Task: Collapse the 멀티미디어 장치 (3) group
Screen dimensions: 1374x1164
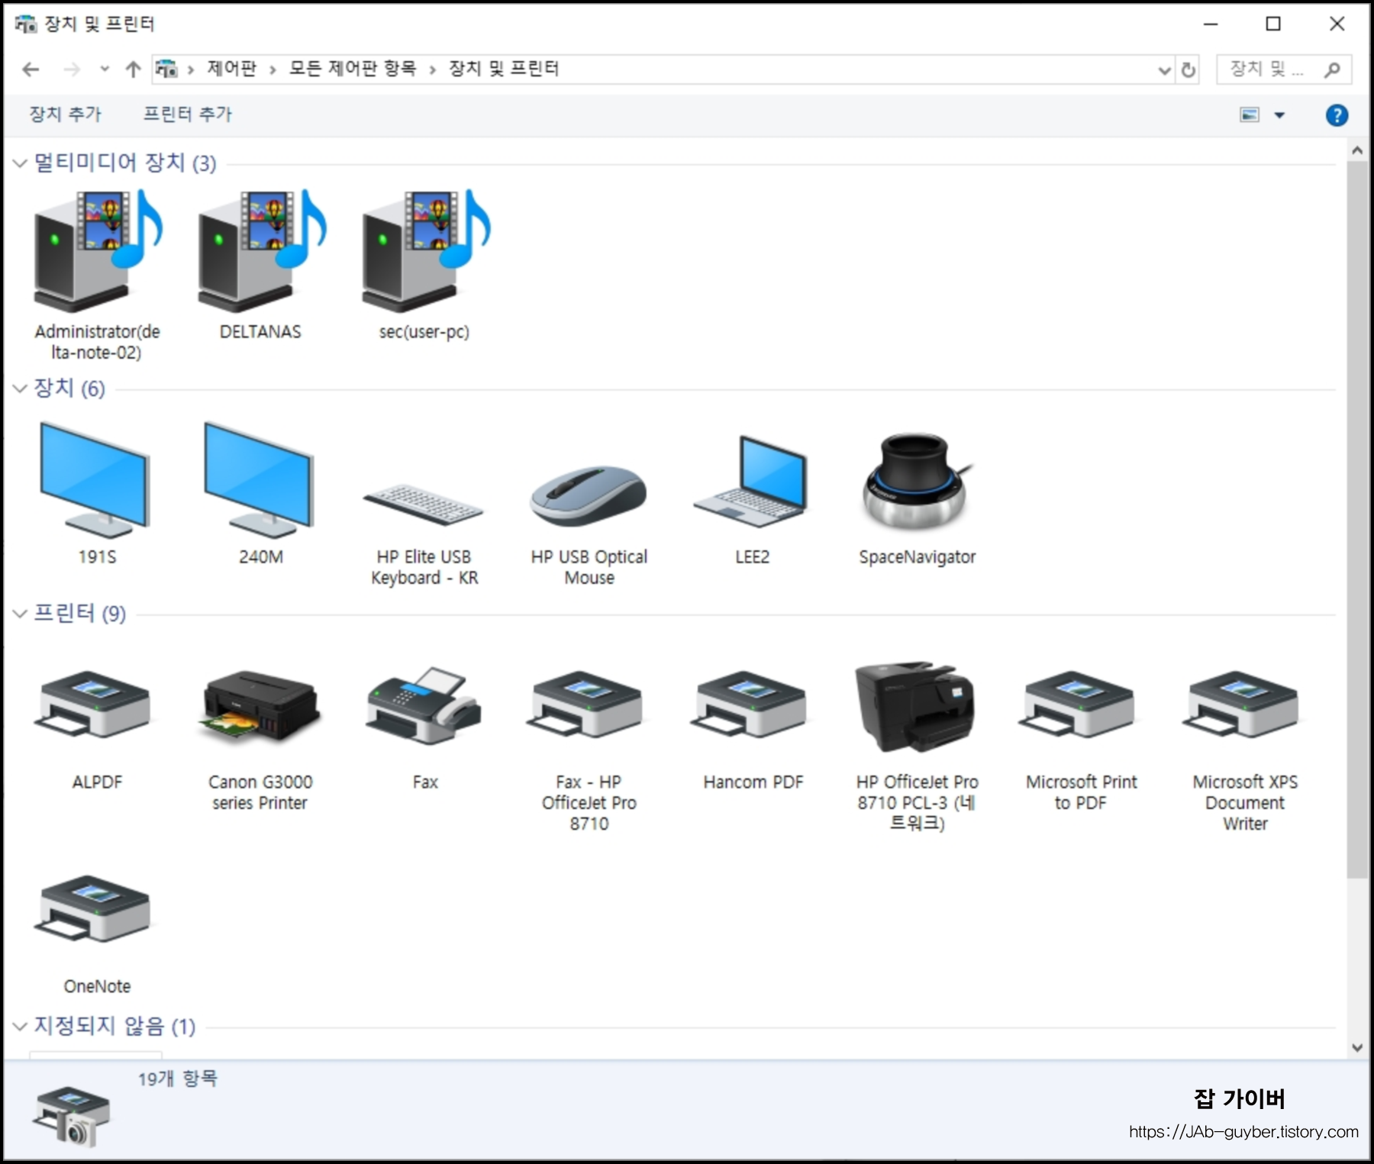Action: pos(21,163)
